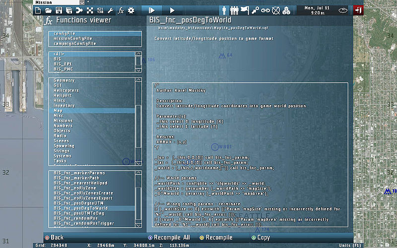Click the merge/import arrow icon
Screen dimensions: 397x248
point(79,10)
